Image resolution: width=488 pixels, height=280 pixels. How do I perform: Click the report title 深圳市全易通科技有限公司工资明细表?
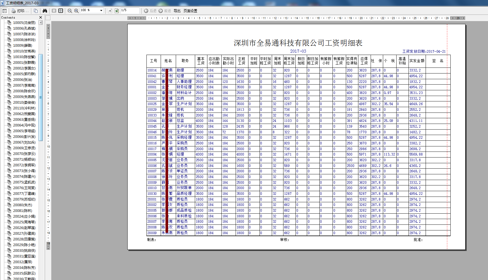pos(298,43)
